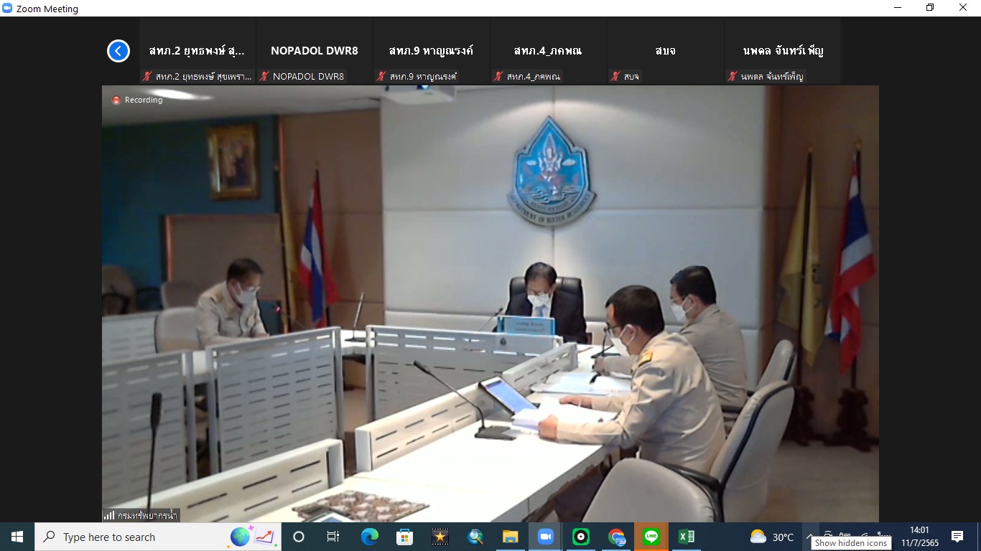Click the Zoom Meeting window title icon

coord(7,9)
